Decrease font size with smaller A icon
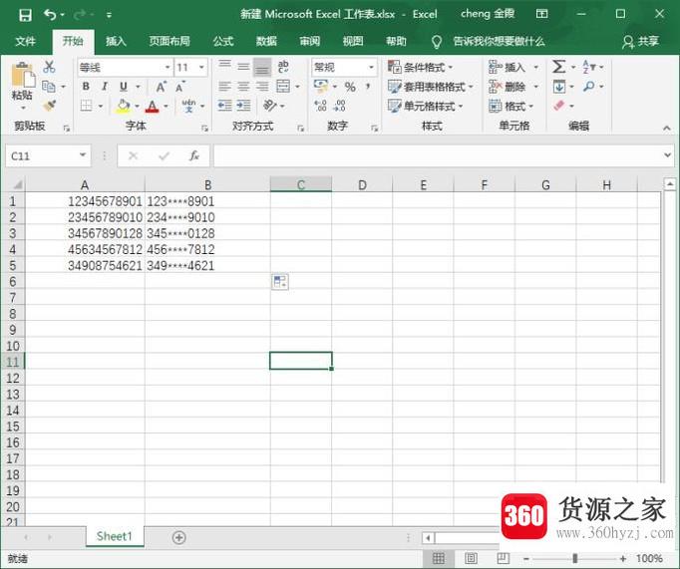The image size is (680, 569). (x=180, y=87)
